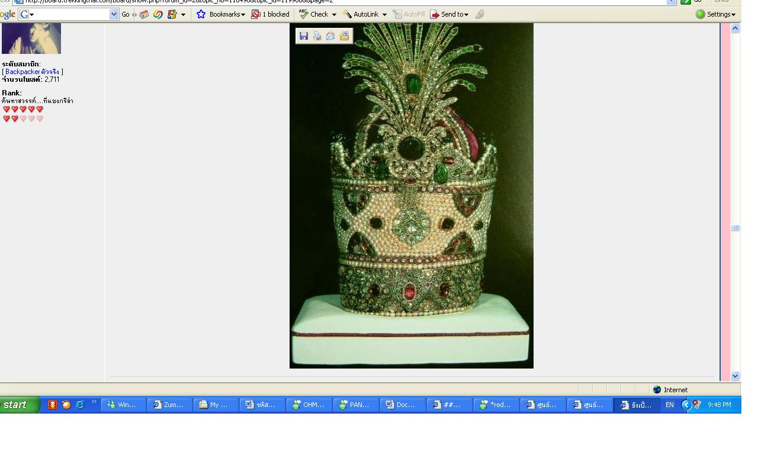Switch to 'Win...' Messenger taskbar button
The width and height of the screenshot is (758, 474).
coord(124,405)
